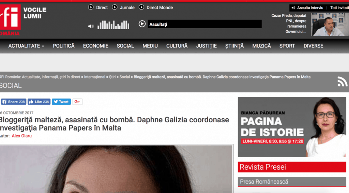Open the POLITICĂ section
Image resolution: width=349 pixels, height=193 pixels.
point(64,46)
